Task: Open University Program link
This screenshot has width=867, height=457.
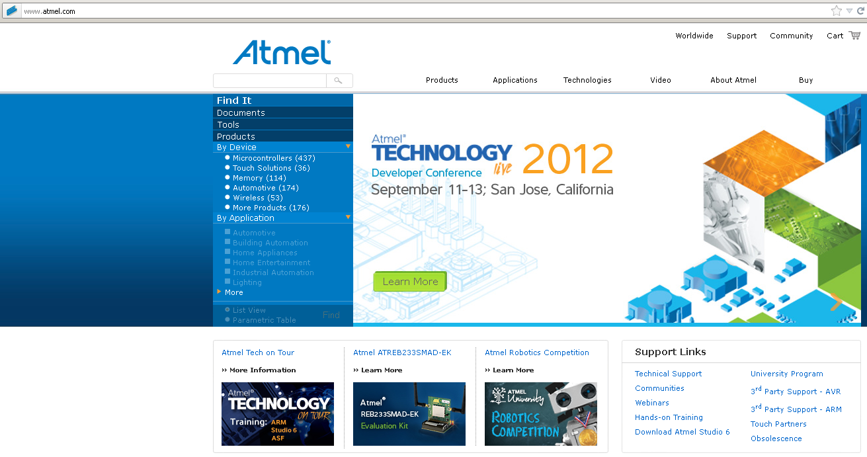Action: [x=787, y=374]
